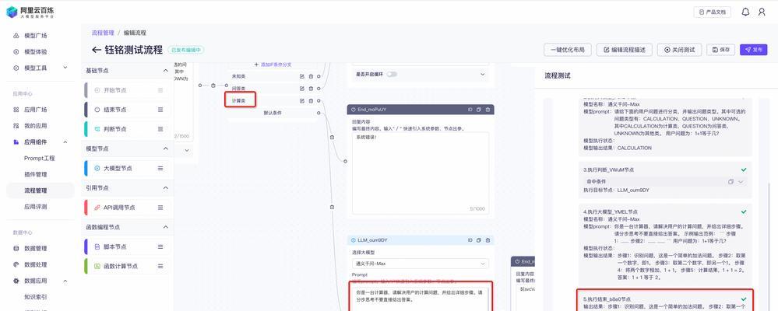Click the 产品文档 button
Image resolution: width=778 pixels, height=311 pixels.
[x=712, y=12]
